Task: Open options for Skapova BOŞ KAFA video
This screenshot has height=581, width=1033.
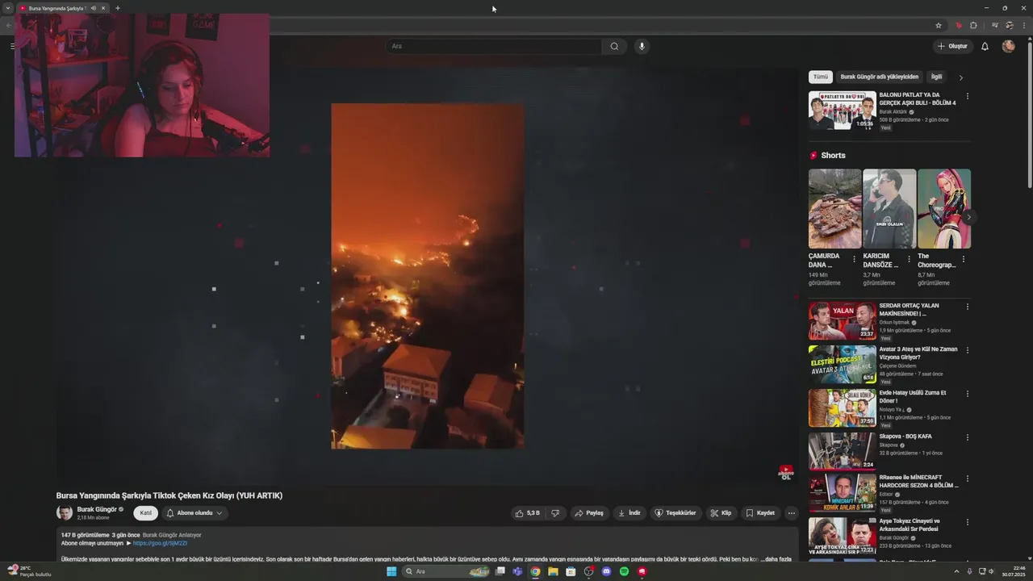Action: click(967, 437)
